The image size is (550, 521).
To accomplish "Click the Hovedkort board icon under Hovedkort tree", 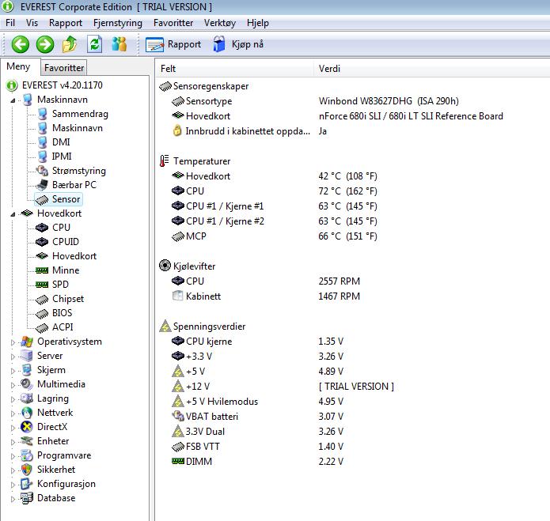I will [42, 256].
